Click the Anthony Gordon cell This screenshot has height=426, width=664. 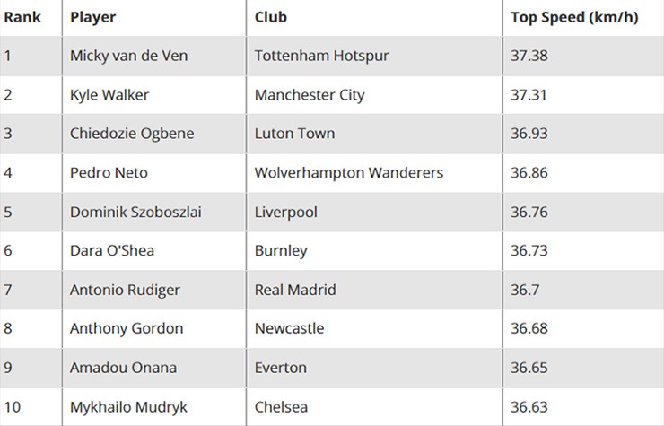[127, 328]
